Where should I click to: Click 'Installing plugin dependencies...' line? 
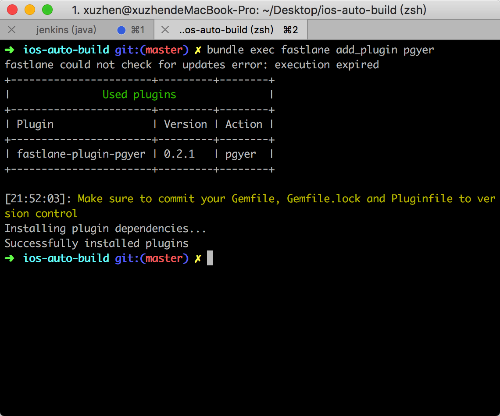tap(106, 229)
